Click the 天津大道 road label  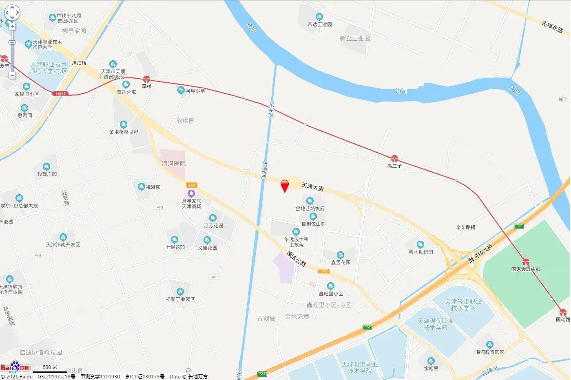click(x=313, y=187)
